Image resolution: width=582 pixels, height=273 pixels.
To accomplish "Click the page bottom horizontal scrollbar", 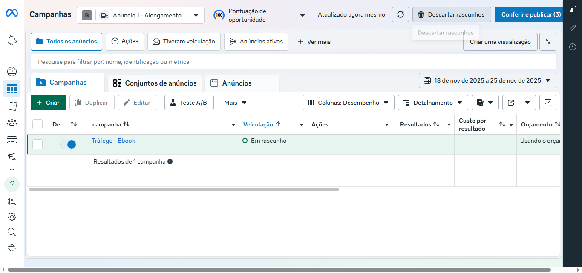I will (279, 270).
